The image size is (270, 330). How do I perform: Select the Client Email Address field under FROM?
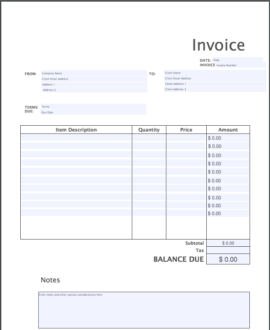pyautogui.click(x=93, y=79)
